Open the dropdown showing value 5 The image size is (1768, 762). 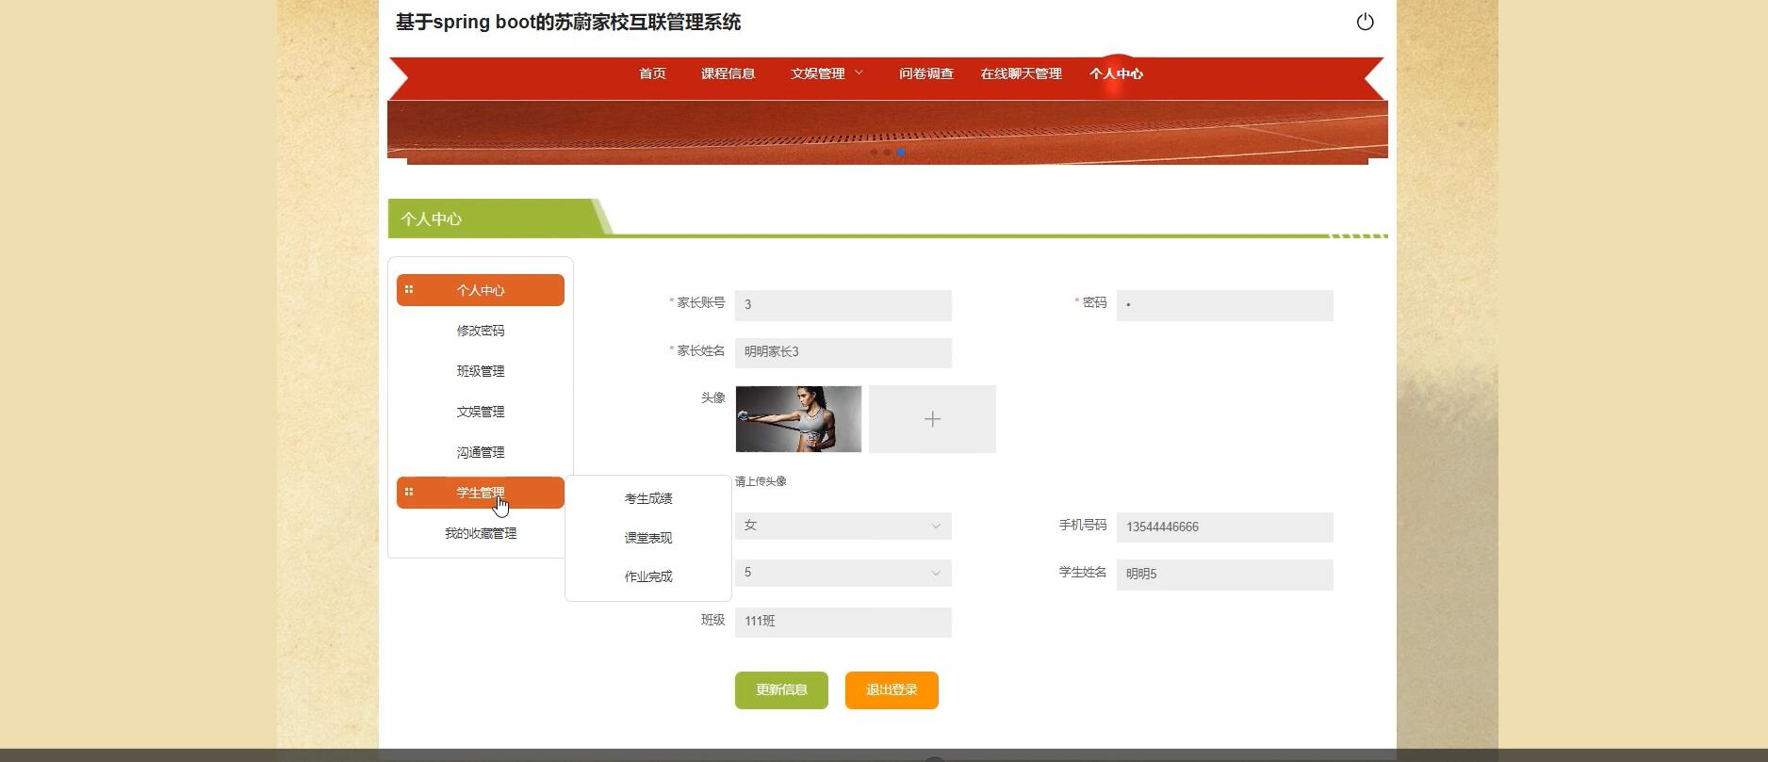pyautogui.click(x=843, y=573)
